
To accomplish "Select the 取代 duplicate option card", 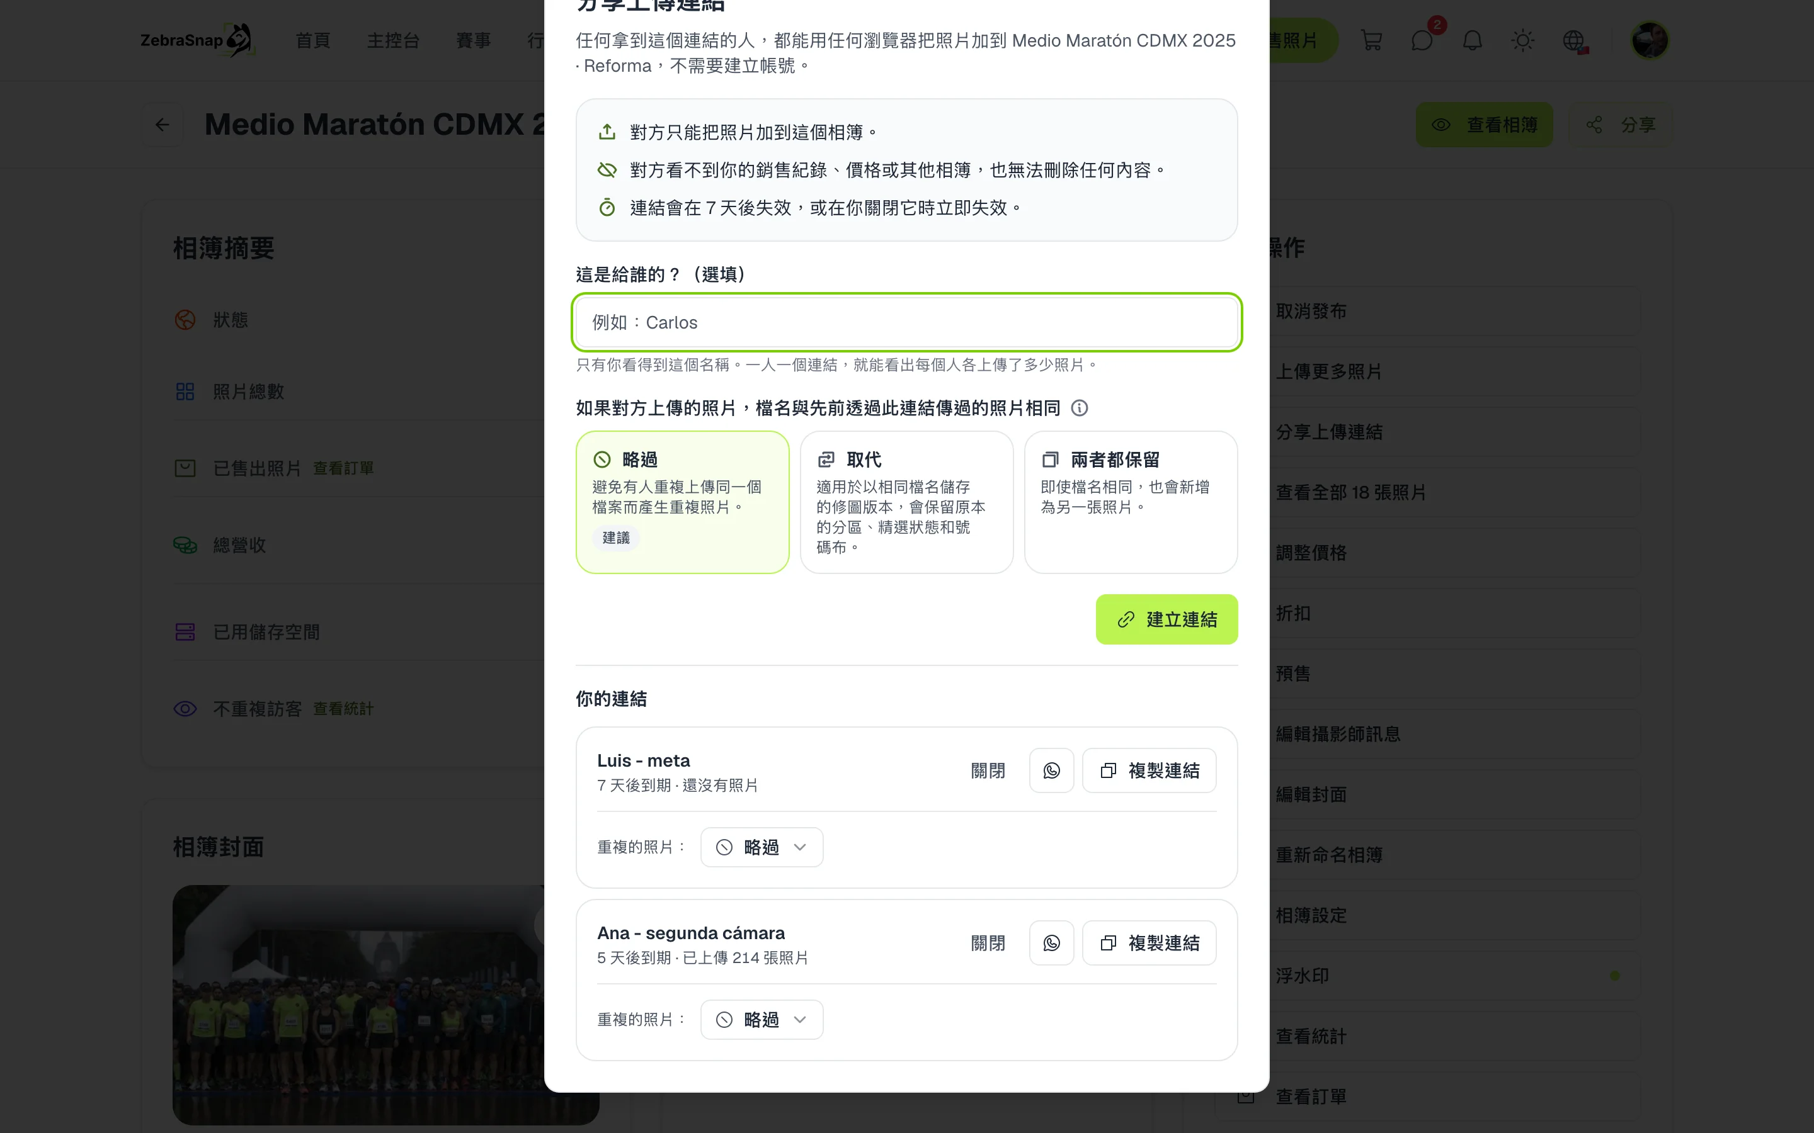I will (906, 502).
